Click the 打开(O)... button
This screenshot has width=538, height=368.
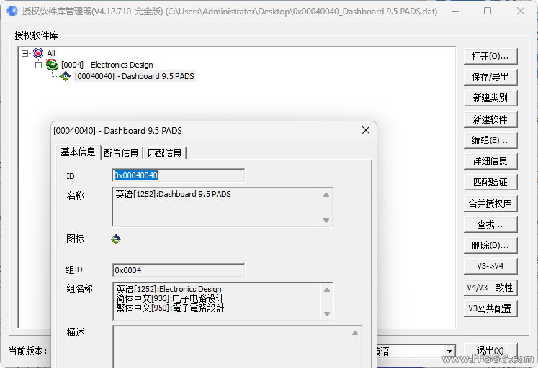[x=490, y=57]
